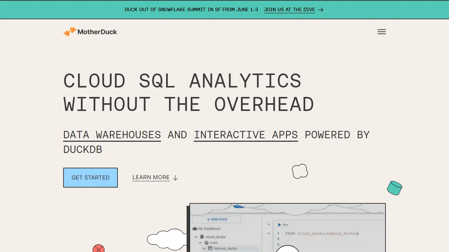Collapse the main schema tree item
The image size is (449, 252).
point(201,243)
